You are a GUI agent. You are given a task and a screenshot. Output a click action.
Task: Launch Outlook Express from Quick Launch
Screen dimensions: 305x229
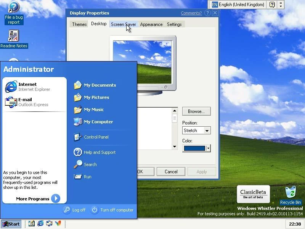pos(49,224)
